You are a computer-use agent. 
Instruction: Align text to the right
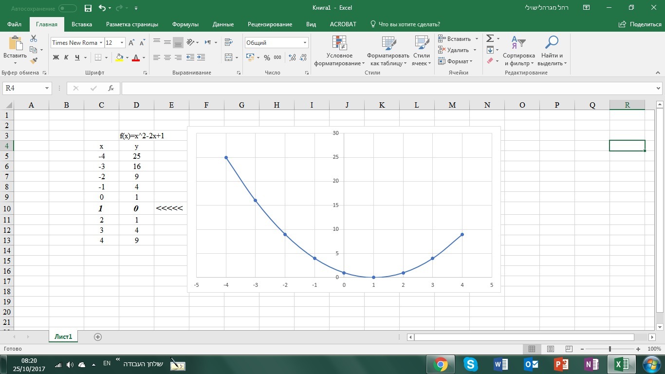pos(178,57)
